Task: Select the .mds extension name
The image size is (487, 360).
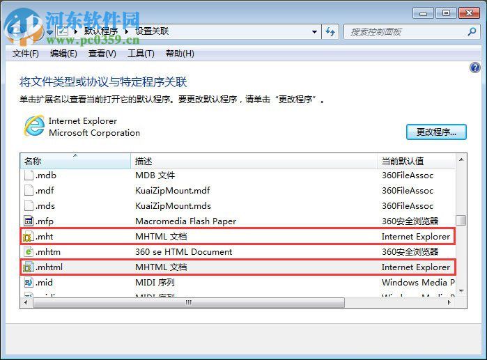Action: [45, 205]
